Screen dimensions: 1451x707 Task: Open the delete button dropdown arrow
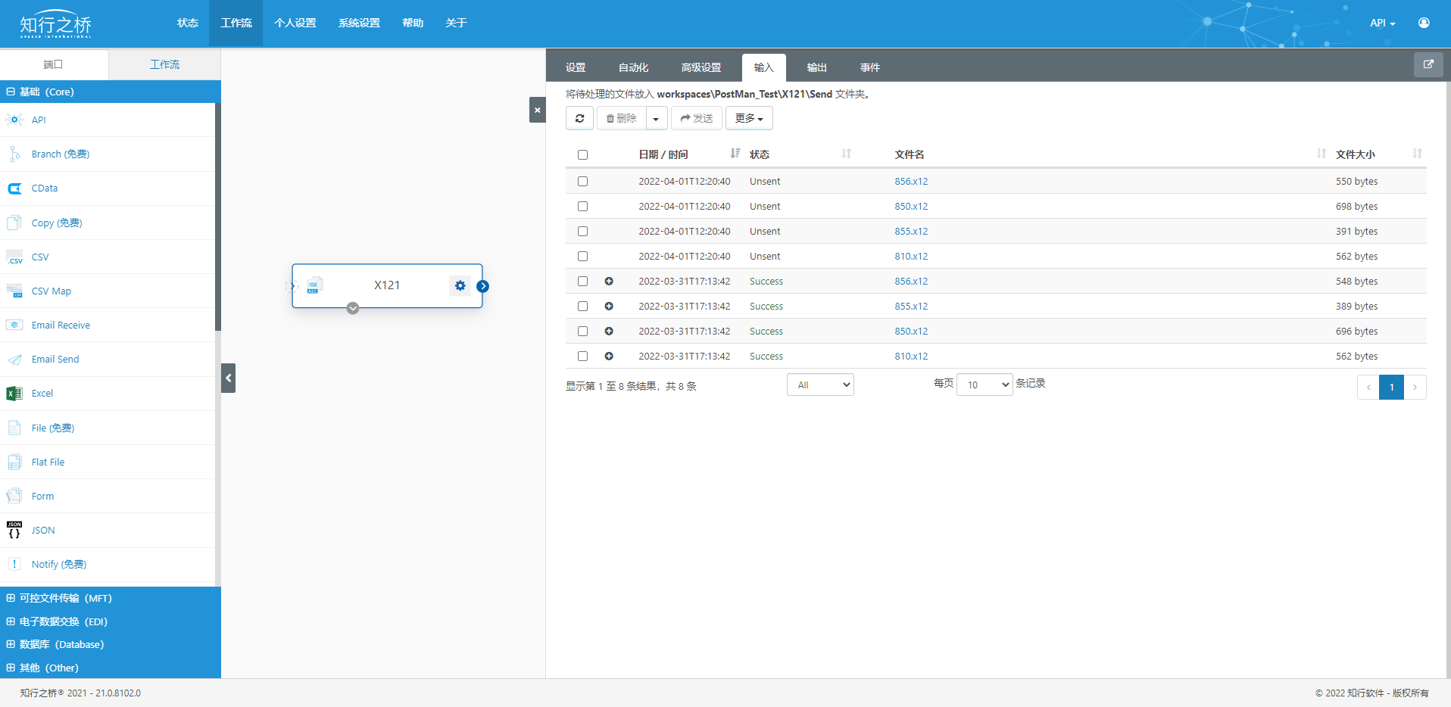tap(657, 118)
